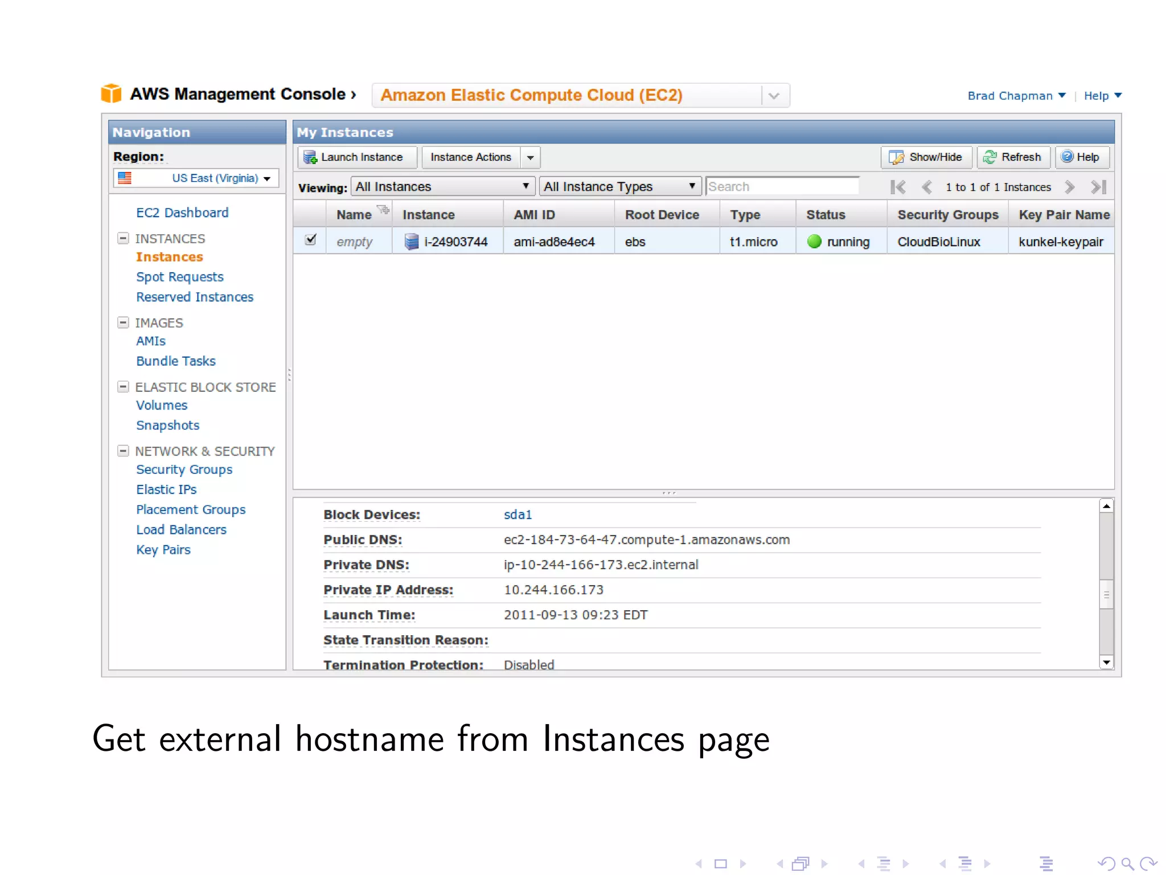The image size is (1166, 875).
Task: Click the details pane scroll up arrow
Action: tap(1106, 506)
